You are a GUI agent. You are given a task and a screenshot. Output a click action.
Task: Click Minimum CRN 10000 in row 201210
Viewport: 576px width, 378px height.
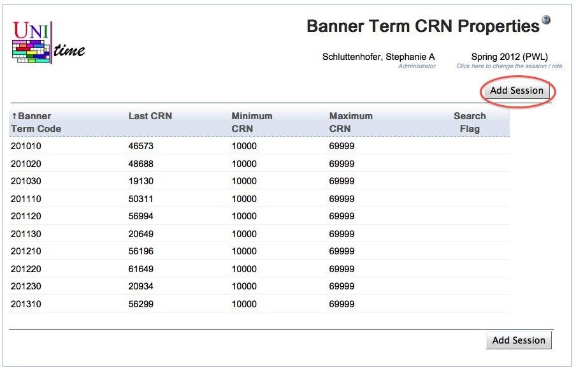click(244, 251)
